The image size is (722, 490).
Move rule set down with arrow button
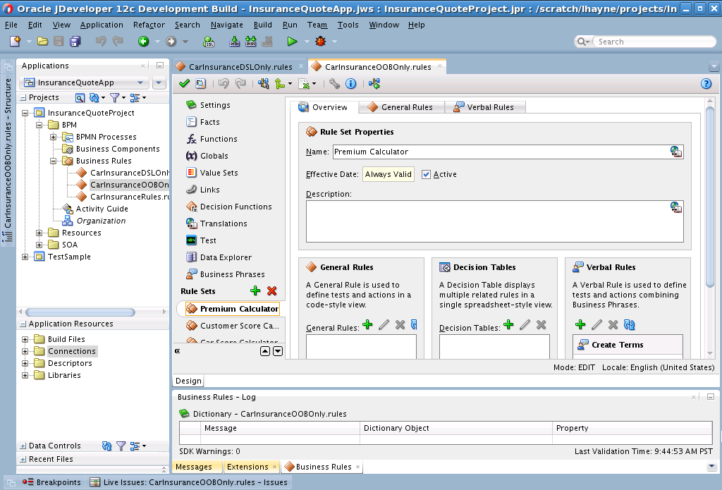(278, 351)
